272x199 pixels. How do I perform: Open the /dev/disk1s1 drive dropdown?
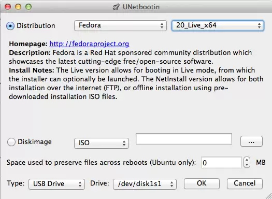tap(145, 184)
